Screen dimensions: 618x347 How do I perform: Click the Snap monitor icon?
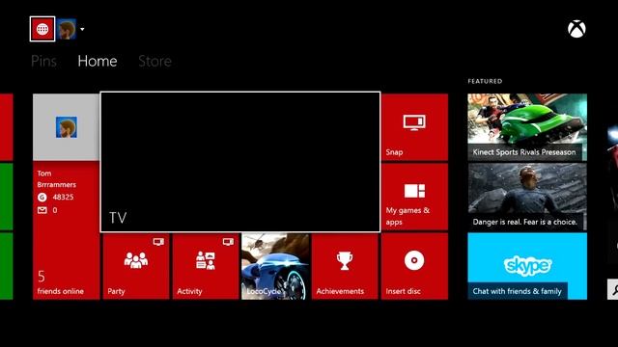click(x=414, y=122)
